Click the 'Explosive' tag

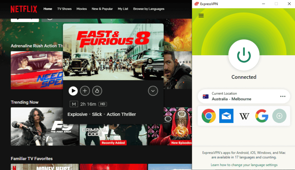77,114
